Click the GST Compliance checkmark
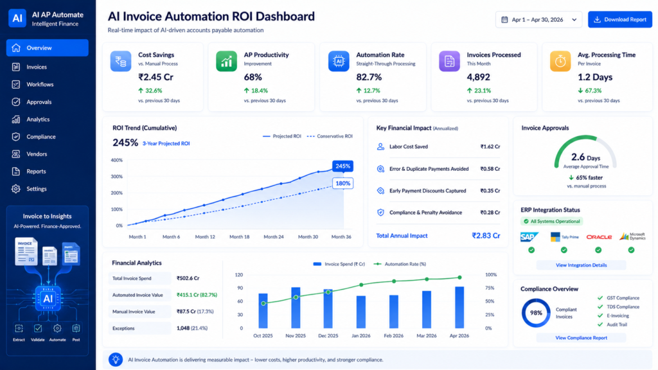 [x=600, y=298]
